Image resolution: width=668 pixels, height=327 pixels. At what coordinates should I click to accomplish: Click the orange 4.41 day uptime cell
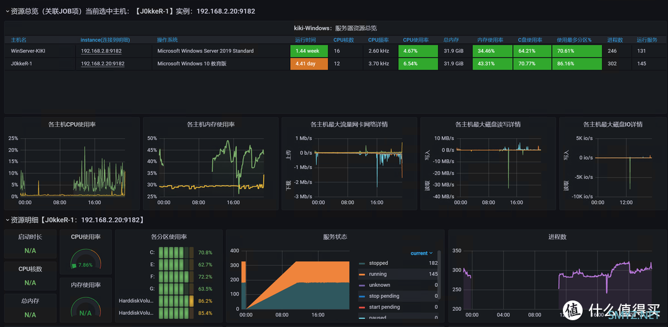click(x=309, y=64)
